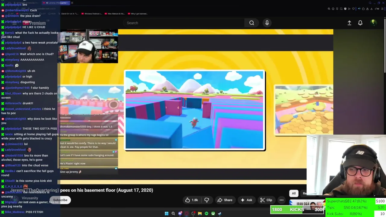Open the 'David Orr on X' bookmark
This screenshot has height=217, width=386.
pos(69,14)
